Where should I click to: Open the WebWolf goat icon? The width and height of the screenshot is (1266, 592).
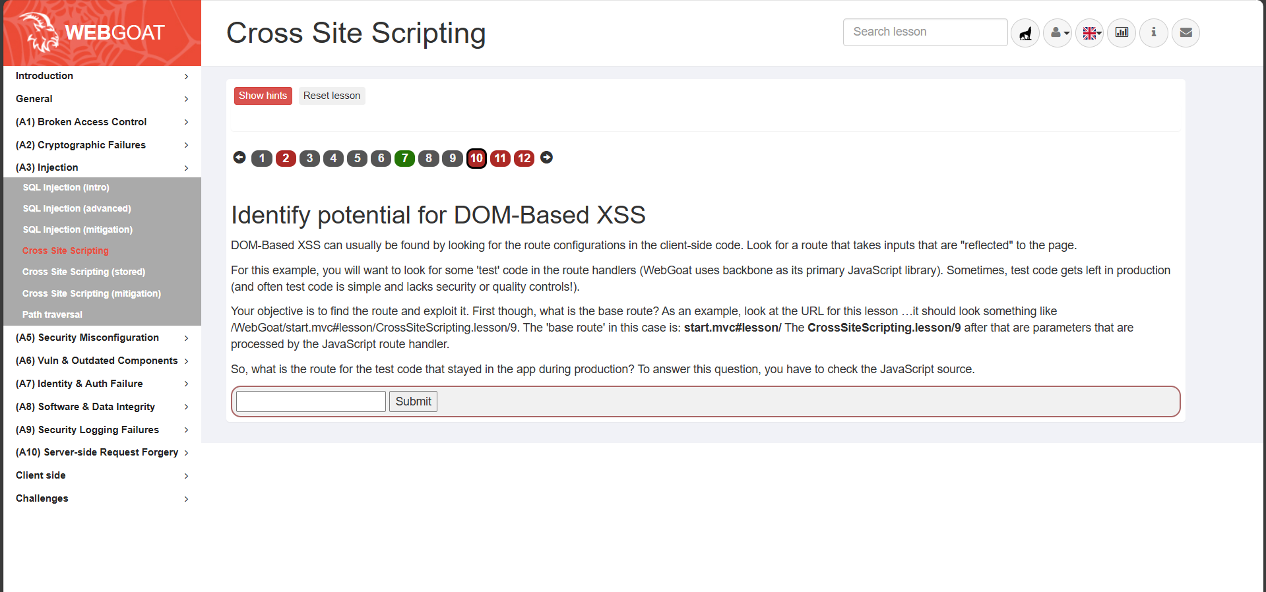pos(1025,32)
